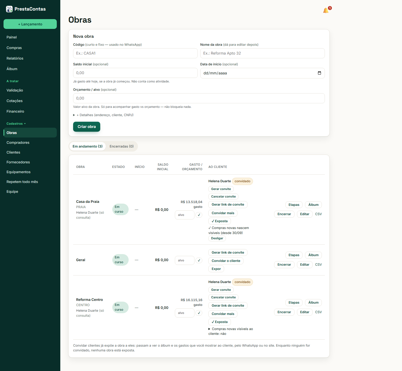Confirm alvo checkmark for Casa da Praia
The image size is (402, 371).
(x=199, y=215)
